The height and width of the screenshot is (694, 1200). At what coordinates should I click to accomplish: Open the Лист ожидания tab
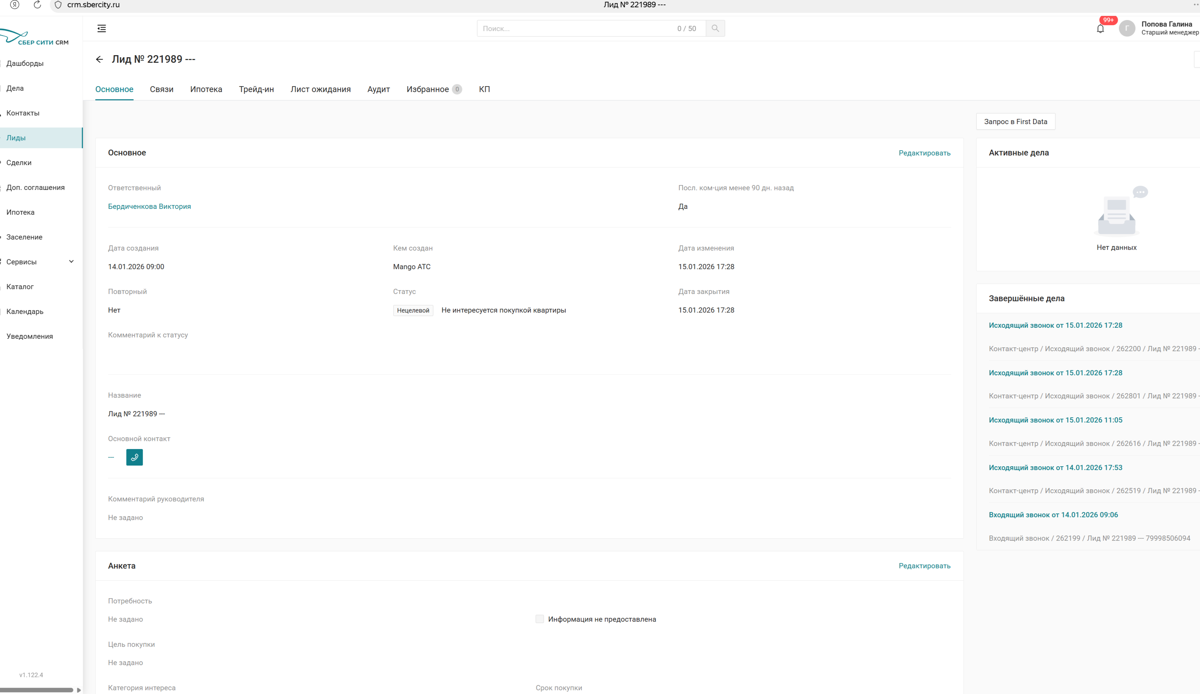pyautogui.click(x=320, y=89)
